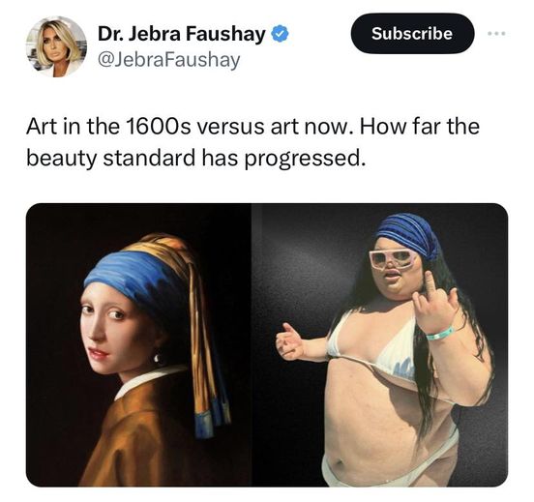Screen dimensions: 534x502
Task: Click the Dr. Jebra Faushay display name
Action: [x=182, y=34]
